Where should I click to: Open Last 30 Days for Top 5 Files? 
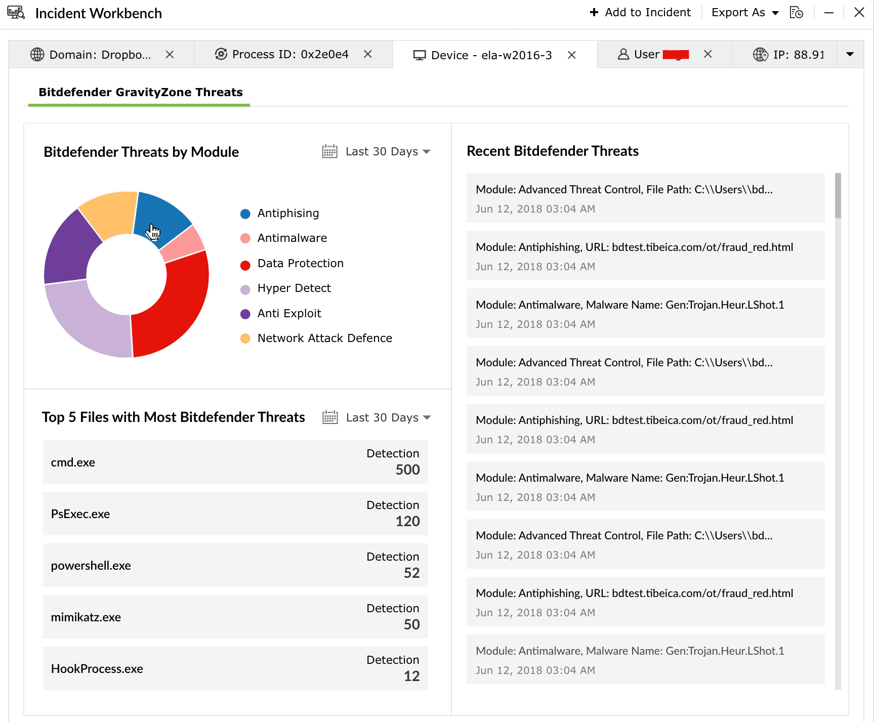(x=388, y=417)
